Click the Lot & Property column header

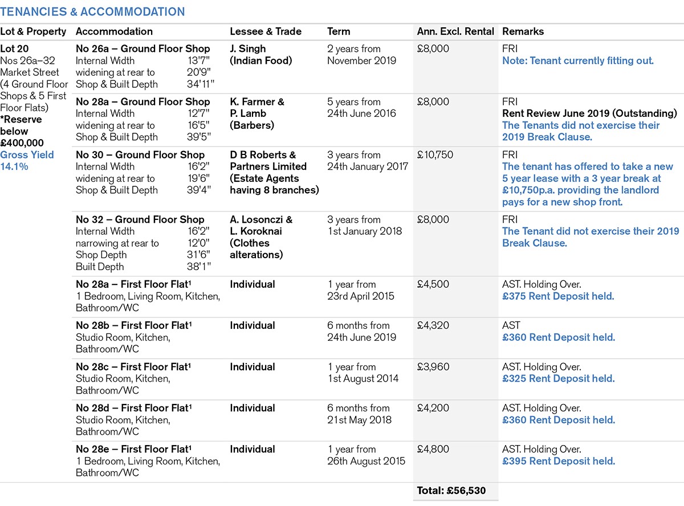[x=33, y=31]
